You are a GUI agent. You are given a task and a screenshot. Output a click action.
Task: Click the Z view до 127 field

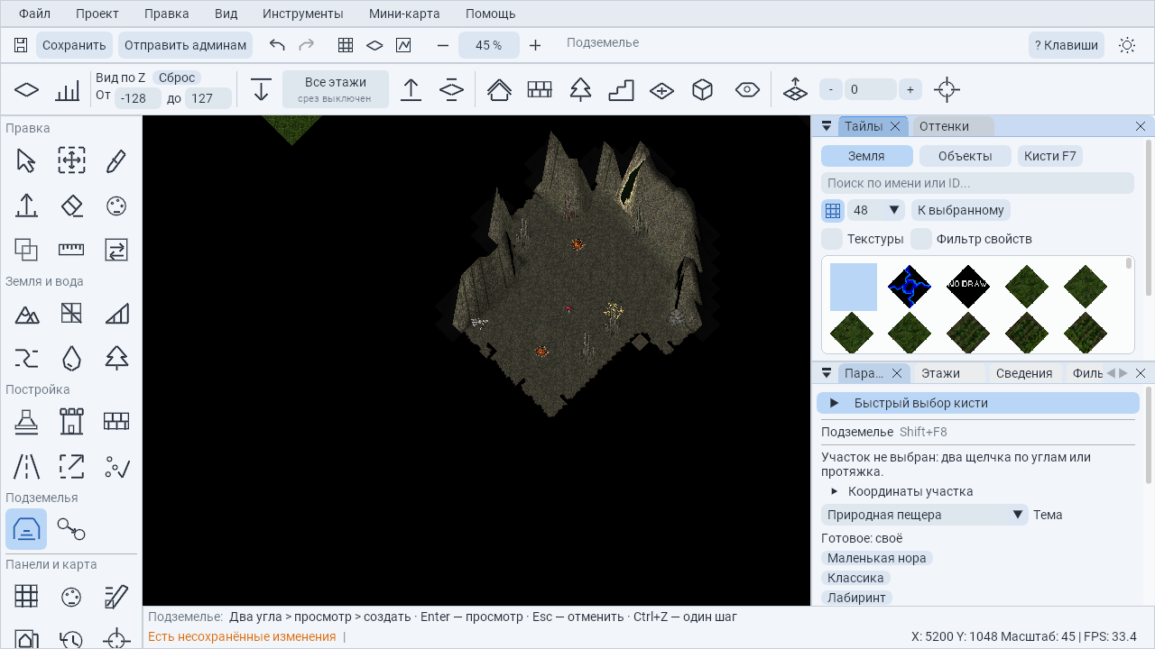(x=208, y=98)
